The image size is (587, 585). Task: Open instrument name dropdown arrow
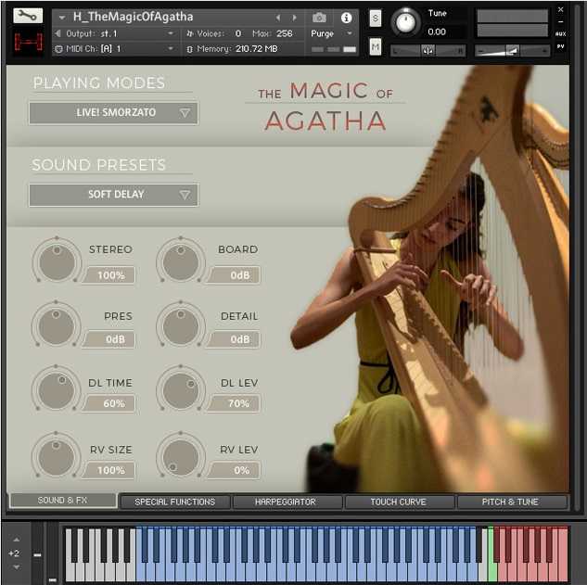click(x=62, y=18)
